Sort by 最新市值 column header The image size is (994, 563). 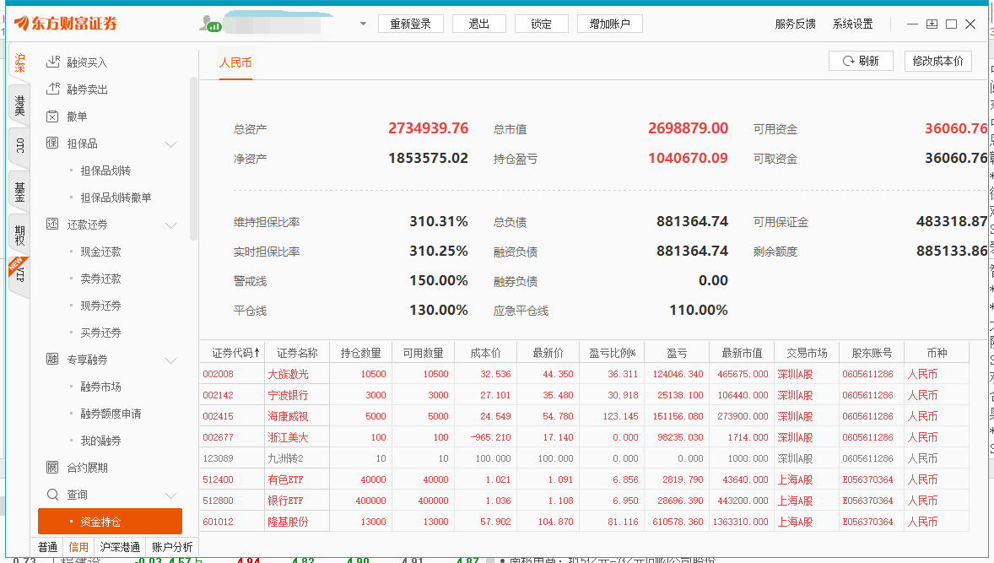pos(743,353)
